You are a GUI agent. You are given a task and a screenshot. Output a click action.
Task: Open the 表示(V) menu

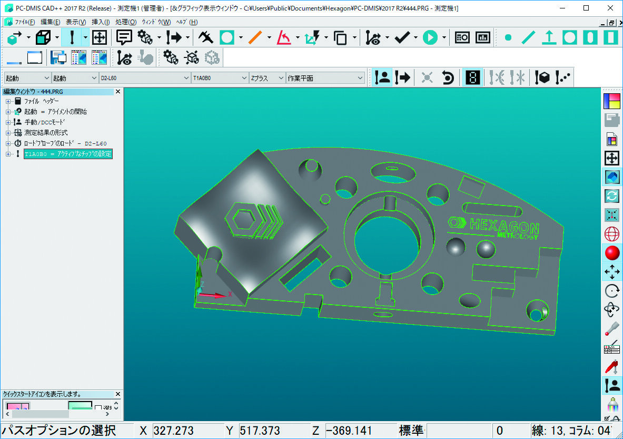pyautogui.click(x=76, y=22)
